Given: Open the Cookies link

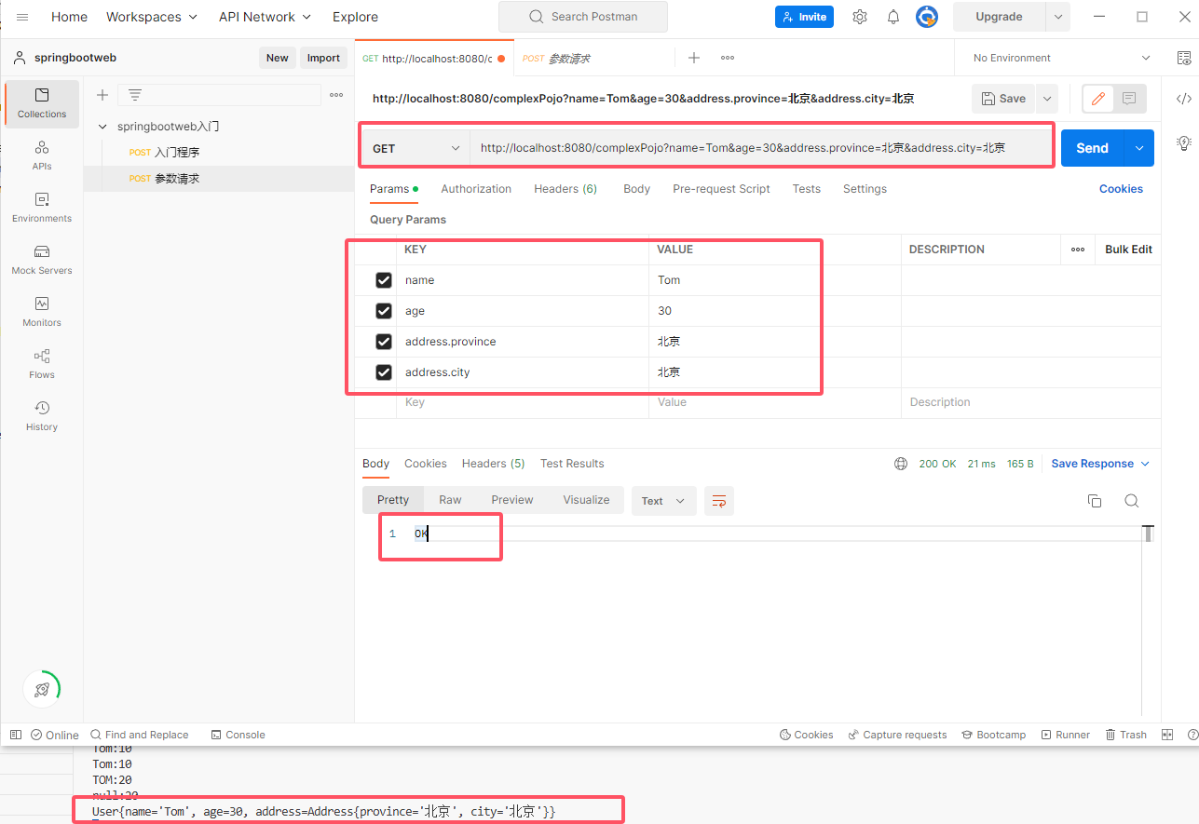Looking at the screenshot, I should [x=1121, y=189].
